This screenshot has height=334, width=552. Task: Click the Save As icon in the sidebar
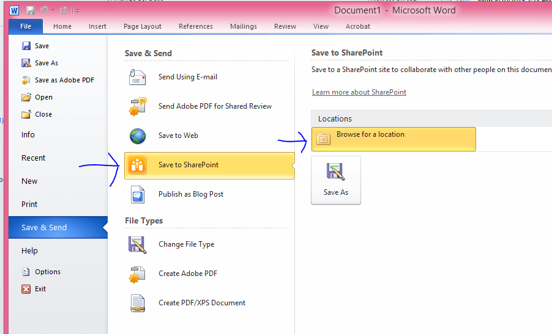pos(26,63)
